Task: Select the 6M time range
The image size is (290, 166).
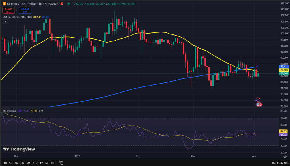Action: coord(28,163)
